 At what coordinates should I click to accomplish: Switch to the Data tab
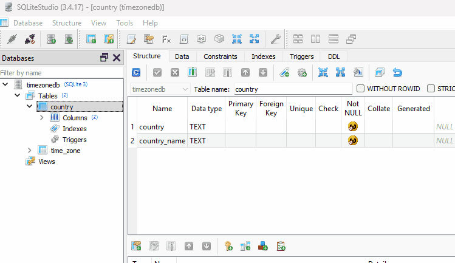click(182, 56)
